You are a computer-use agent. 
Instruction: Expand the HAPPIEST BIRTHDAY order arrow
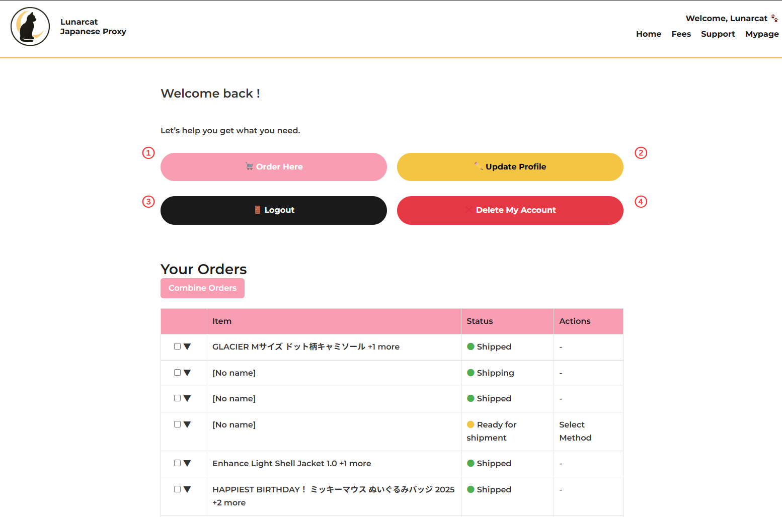tap(187, 489)
